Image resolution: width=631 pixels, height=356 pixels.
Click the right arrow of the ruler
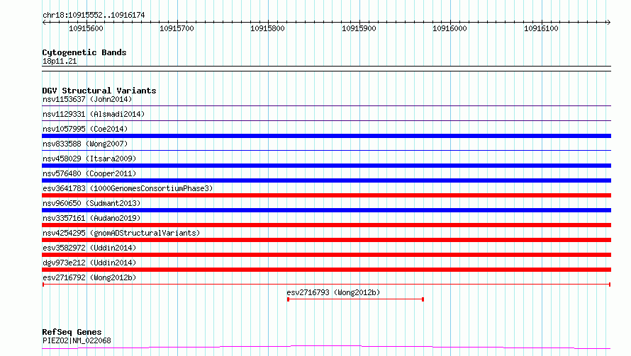tap(608, 22)
